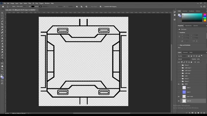The width and height of the screenshot is (207, 116).
Task: Toggle visibility of Layer 3 copy
Action: click(x=179, y=96)
